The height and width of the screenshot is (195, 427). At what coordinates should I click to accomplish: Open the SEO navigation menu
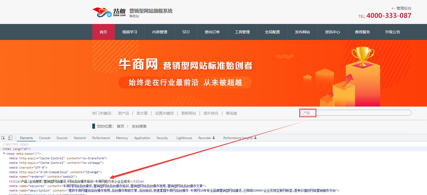pos(186,32)
